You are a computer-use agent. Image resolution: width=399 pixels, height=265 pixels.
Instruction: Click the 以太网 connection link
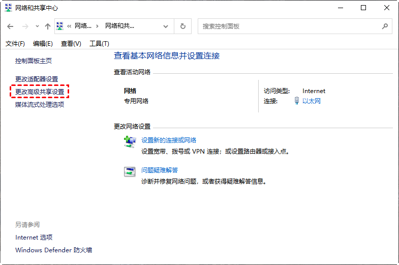pyautogui.click(x=312, y=101)
